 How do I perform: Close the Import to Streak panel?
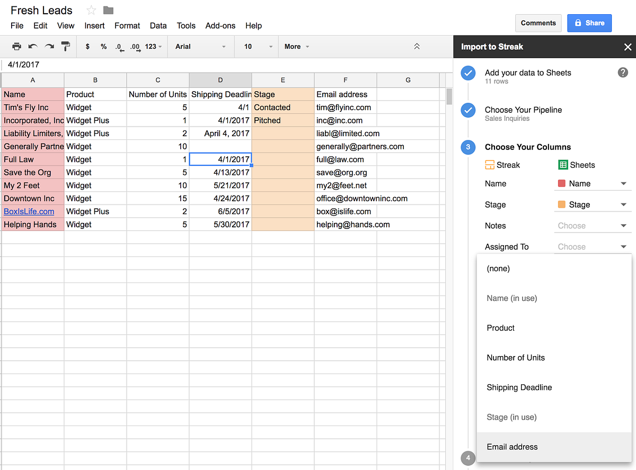pyautogui.click(x=628, y=47)
